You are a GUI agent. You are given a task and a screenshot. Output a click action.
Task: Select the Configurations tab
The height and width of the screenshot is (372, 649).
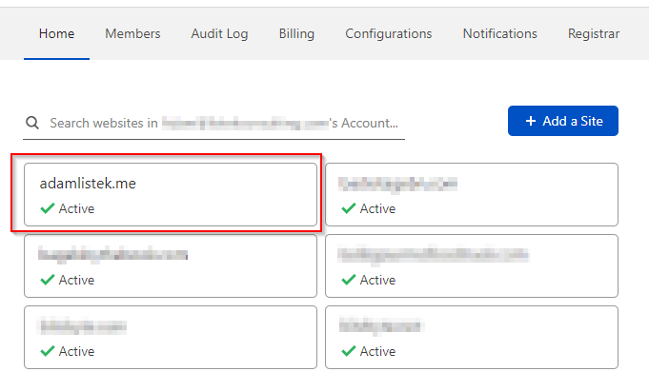388,33
